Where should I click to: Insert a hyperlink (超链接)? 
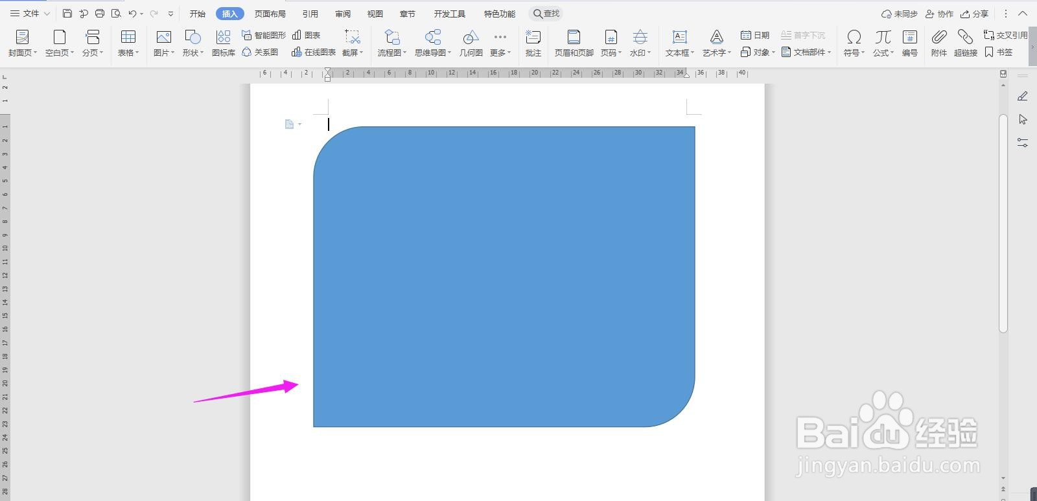[x=966, y=43]
